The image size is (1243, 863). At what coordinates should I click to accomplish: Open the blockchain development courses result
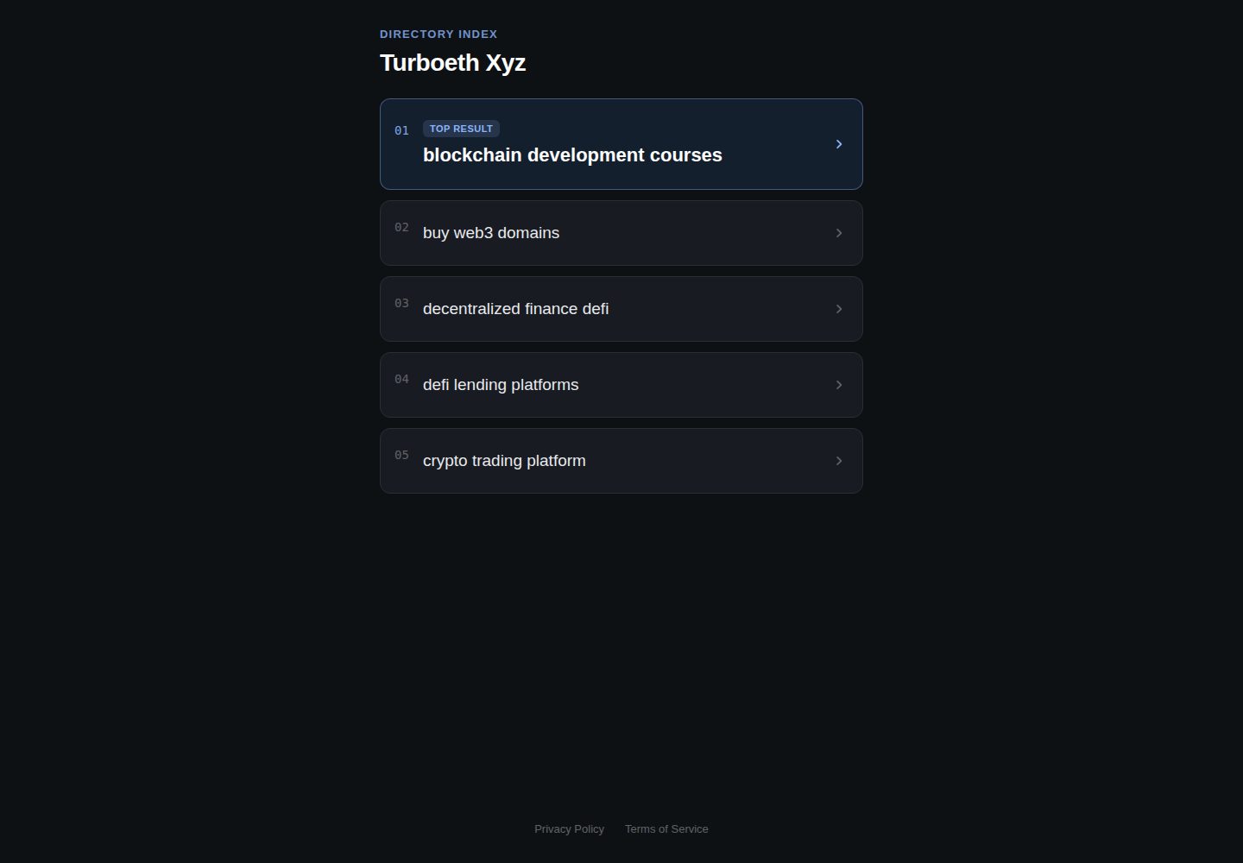click(621, 144)
